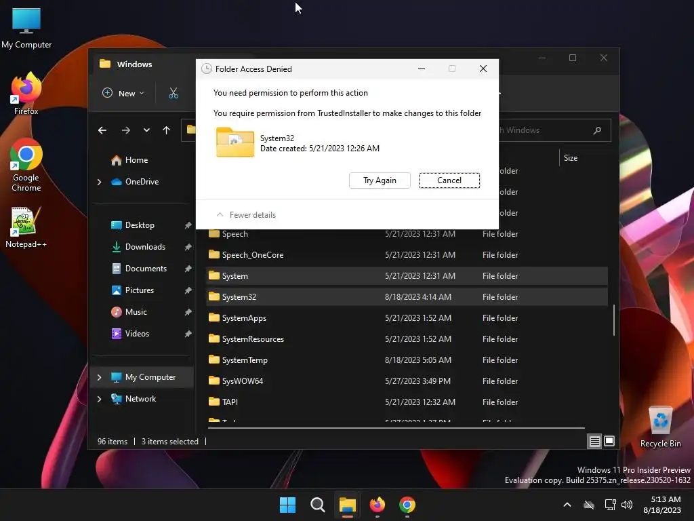Expand the OneDrive tree node
694x521 pixels.
click(x=99, y=182)
